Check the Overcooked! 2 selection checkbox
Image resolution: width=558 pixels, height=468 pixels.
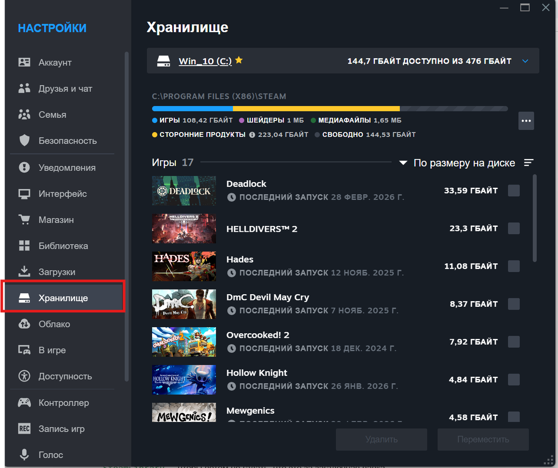coord(514,342)
